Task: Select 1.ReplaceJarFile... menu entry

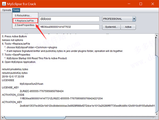Action: (25, 21)
